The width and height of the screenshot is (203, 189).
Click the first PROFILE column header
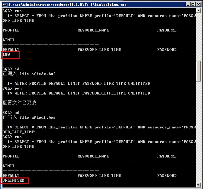11,30
